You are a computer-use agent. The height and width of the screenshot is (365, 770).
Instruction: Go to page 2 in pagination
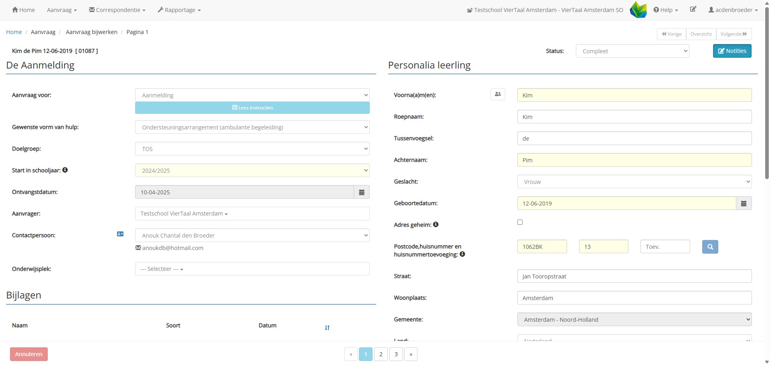click(381, 354)
